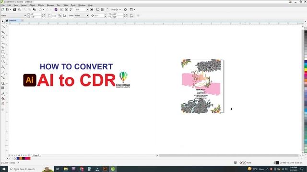This screenshot has height=172, width=307.
Task: Launch Full-screen preview
Action: (92, 10)
